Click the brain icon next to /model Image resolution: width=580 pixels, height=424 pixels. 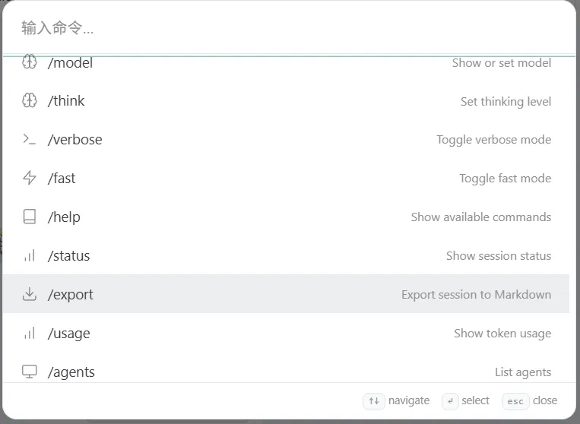(x=30, y=62)
